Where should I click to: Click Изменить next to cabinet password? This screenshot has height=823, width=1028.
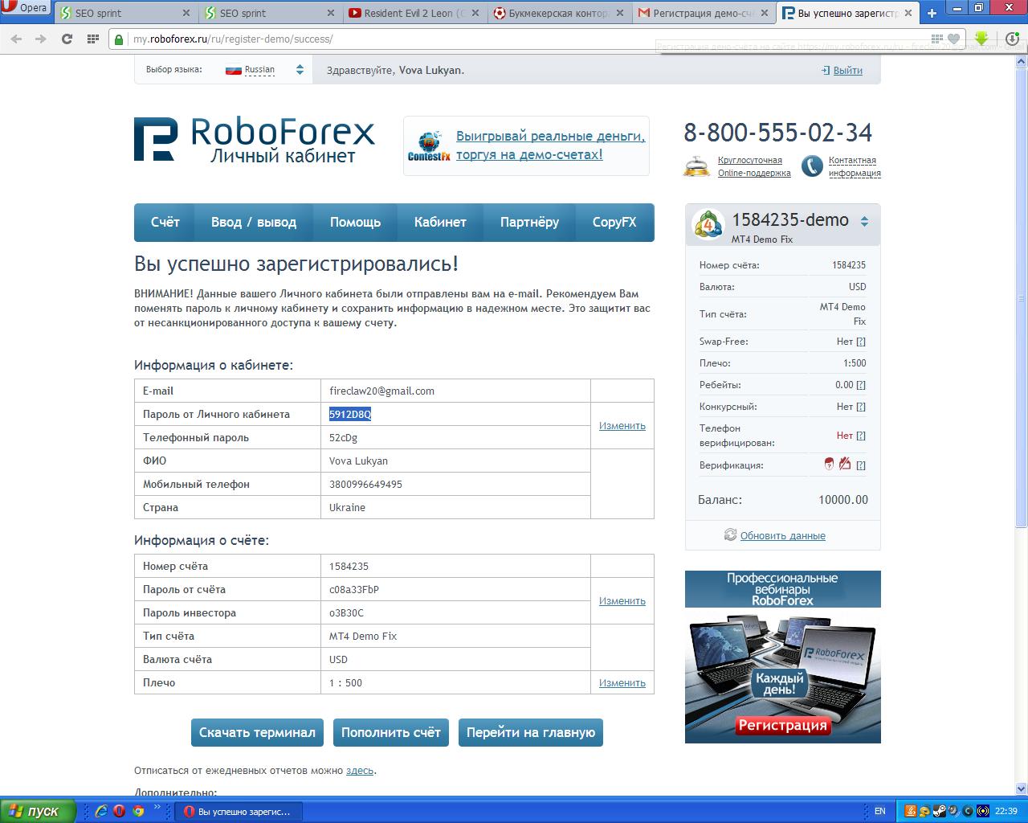click(x=622, y=426)
